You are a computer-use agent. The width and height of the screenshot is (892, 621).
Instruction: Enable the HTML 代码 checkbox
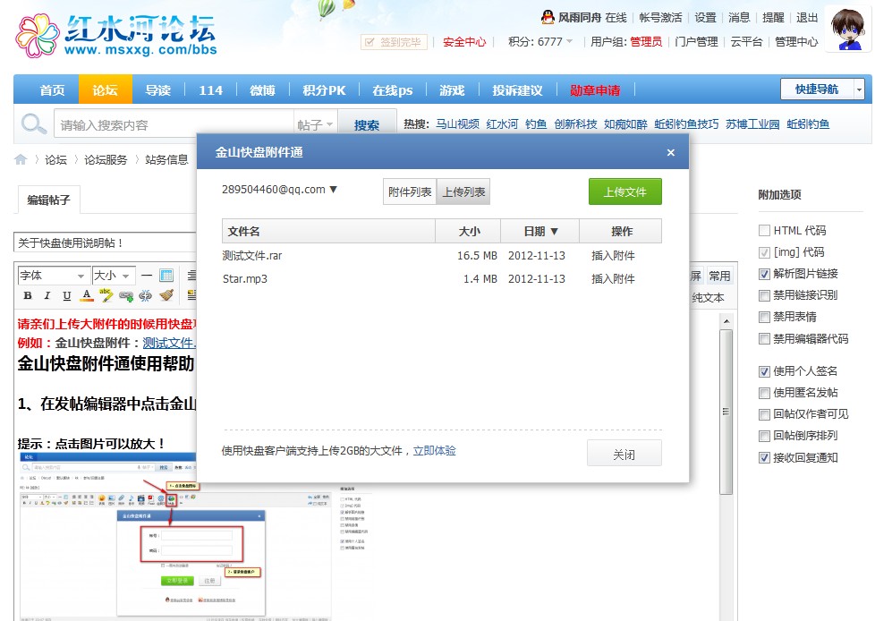[765, 231]
